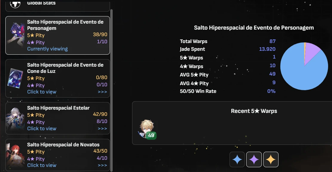
Task: Toggle the gold 5-star filter
Action: coord(271,159)
